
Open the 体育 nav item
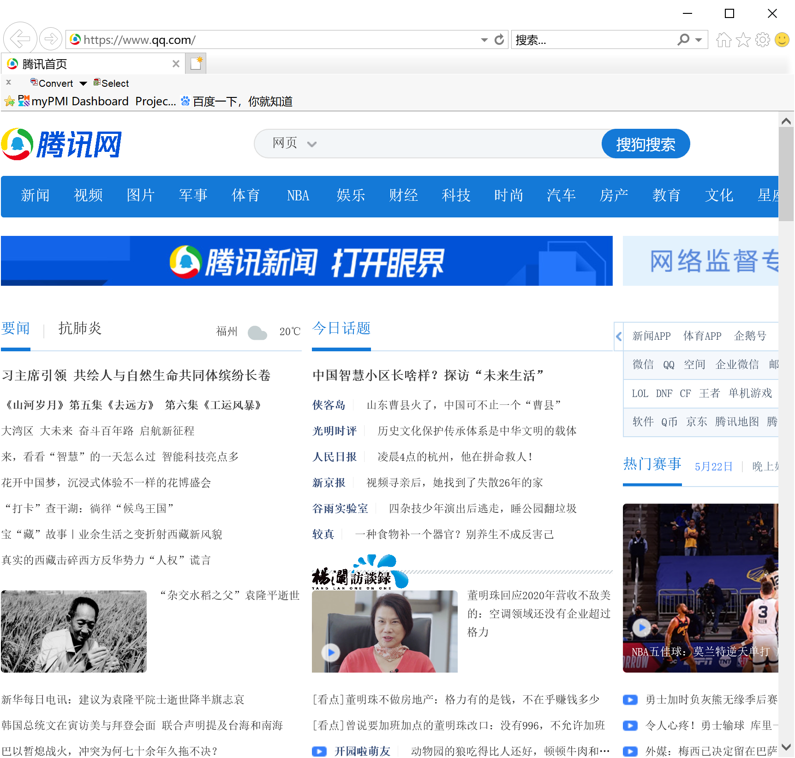(246, 196)
